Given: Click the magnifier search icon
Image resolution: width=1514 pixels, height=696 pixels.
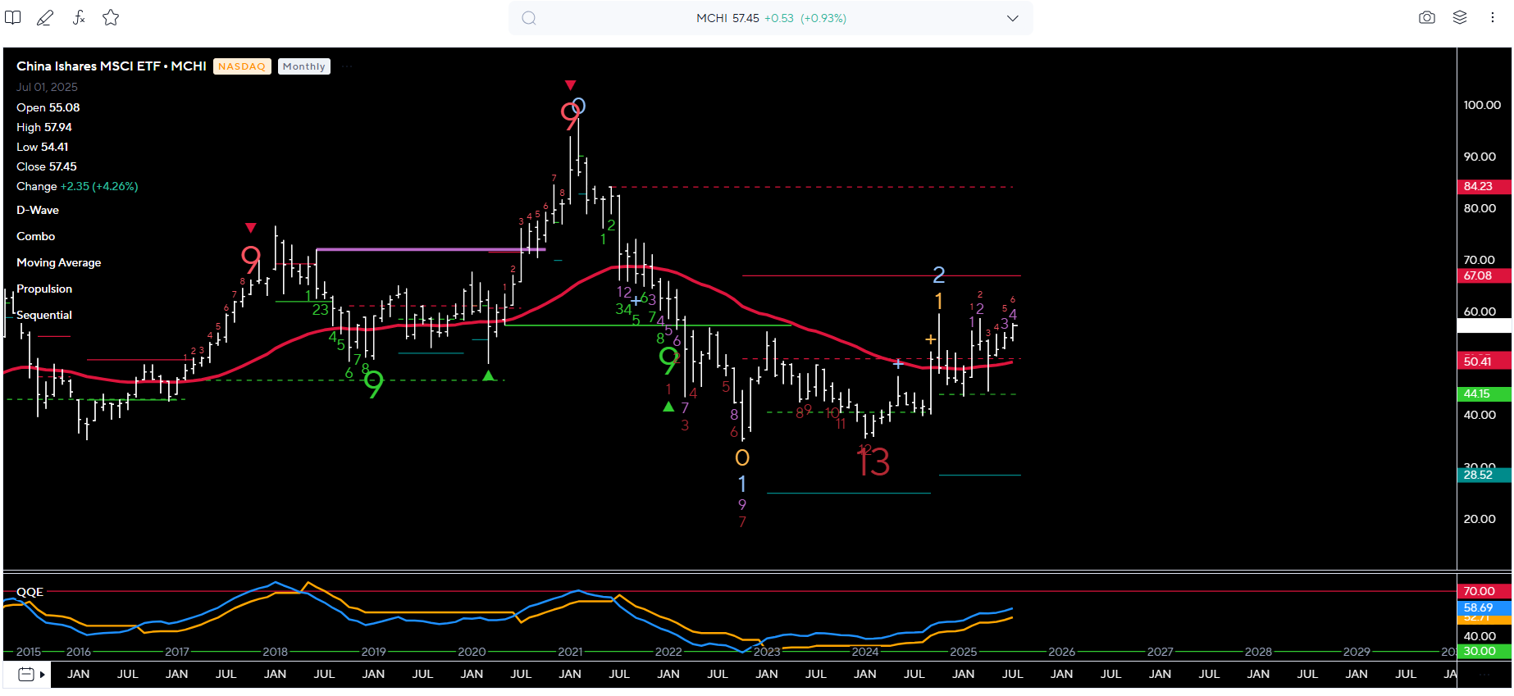Looking at the screenshot, I should pyautogui.click(x=529, y=18).
